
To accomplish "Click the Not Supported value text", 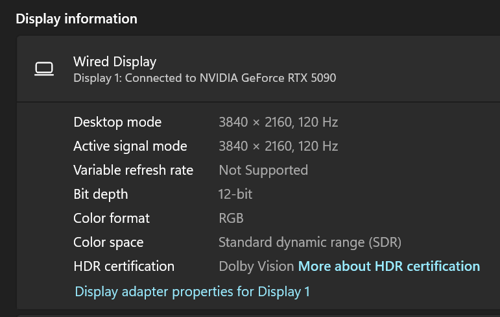I will (x=263, y=170).
